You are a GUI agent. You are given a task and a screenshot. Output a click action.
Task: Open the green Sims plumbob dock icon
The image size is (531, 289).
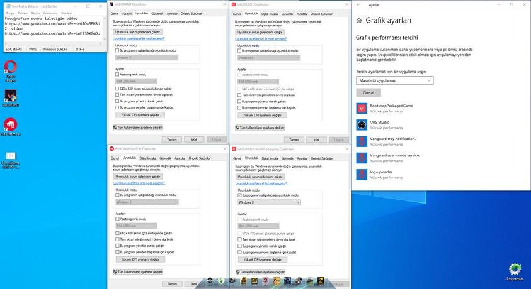(221, 281)
